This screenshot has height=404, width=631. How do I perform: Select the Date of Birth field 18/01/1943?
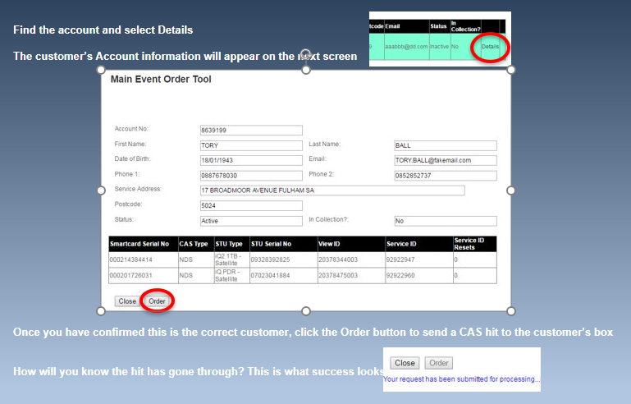pos(251,160)
